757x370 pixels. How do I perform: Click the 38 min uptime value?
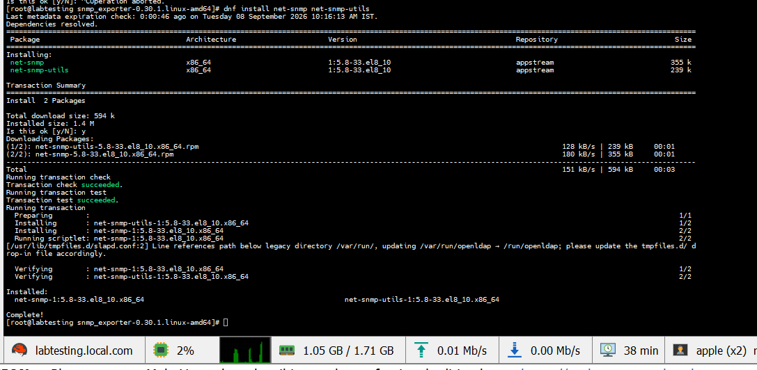click(x=641, y=351)
